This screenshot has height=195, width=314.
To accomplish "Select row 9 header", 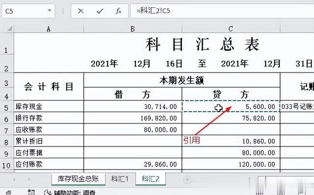I will click(6, 152).
